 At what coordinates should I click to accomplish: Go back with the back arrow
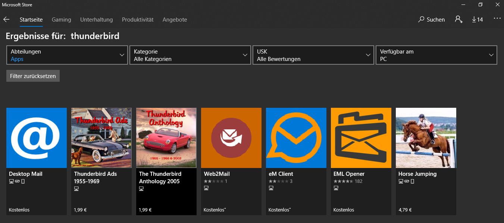coord(6,19)
